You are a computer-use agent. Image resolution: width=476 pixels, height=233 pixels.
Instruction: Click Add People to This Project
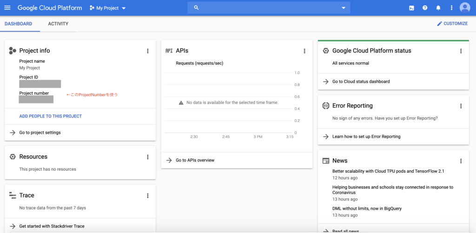(50, 116)
